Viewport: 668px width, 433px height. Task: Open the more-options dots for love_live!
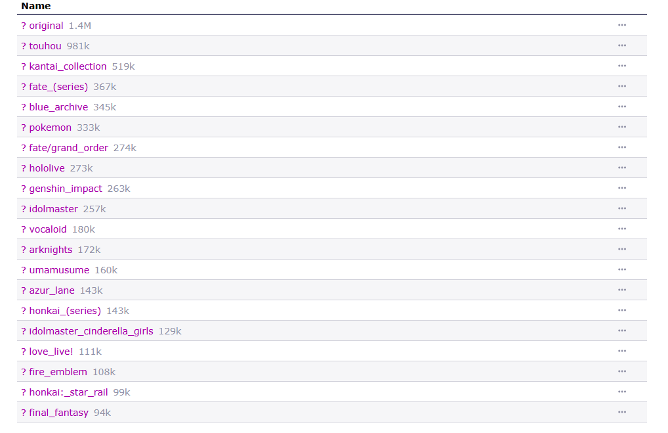[x=621, y=351]
